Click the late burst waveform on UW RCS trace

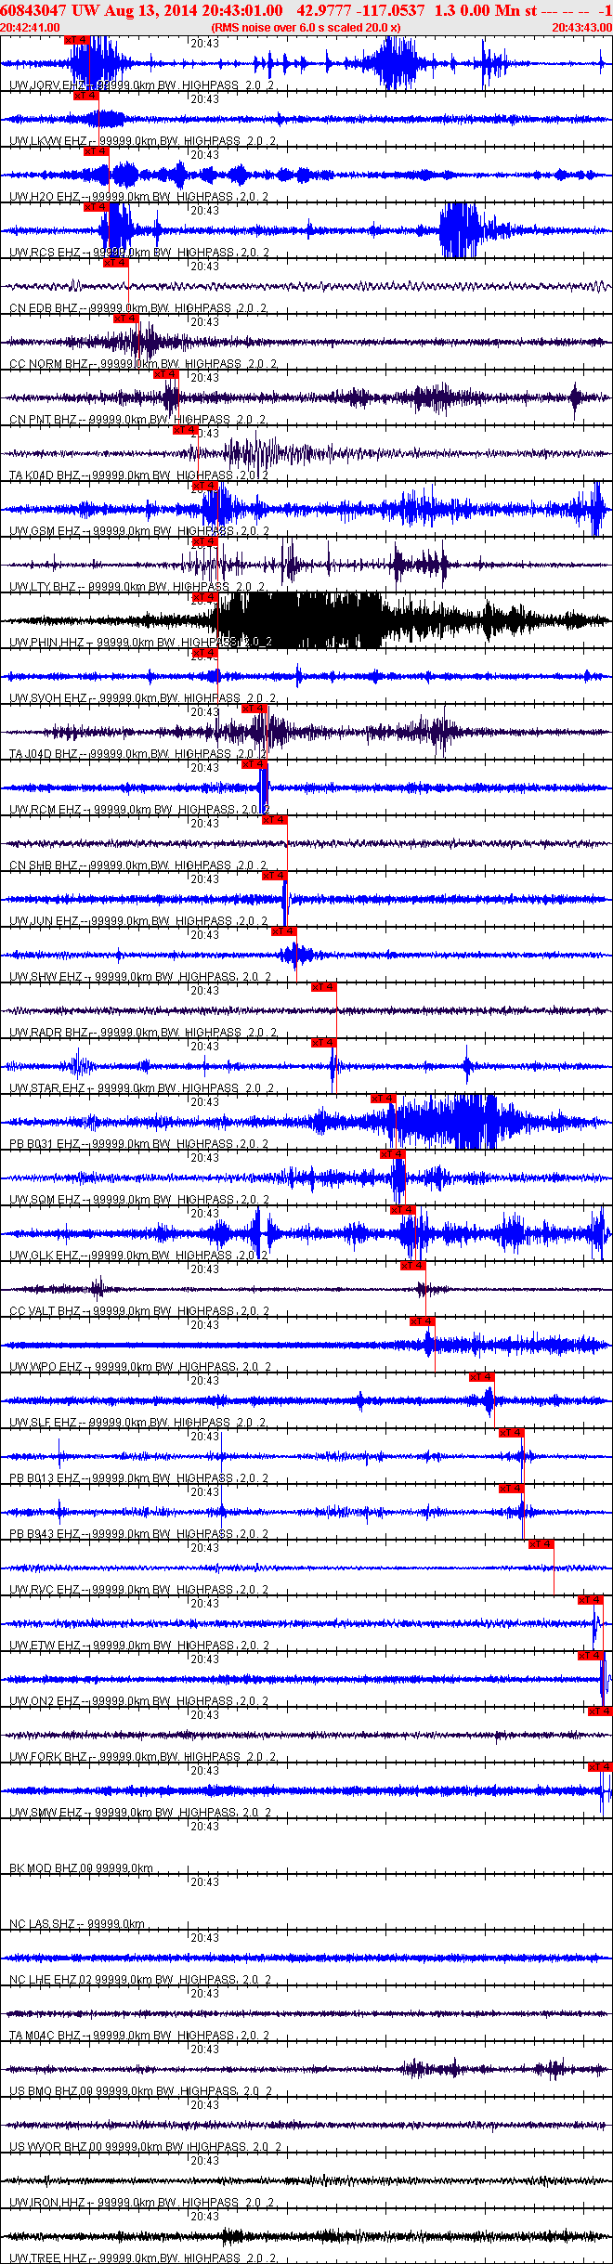[461, 230]
